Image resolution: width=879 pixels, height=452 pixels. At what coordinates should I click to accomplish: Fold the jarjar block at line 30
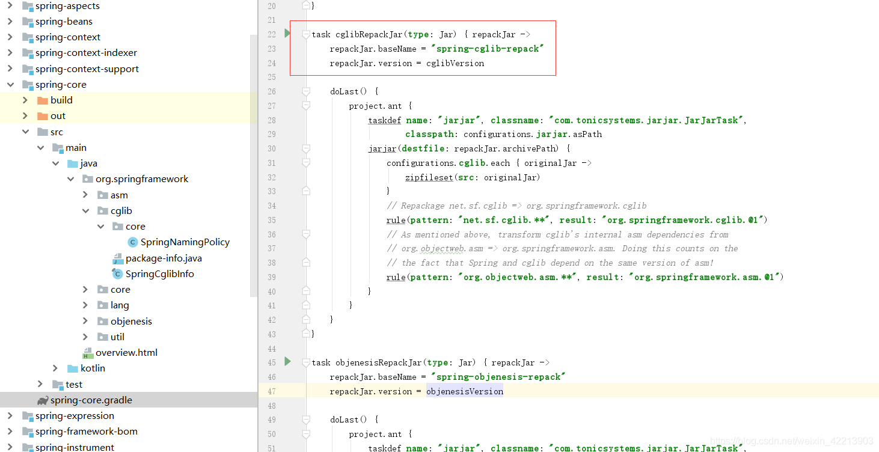point(306,148)
